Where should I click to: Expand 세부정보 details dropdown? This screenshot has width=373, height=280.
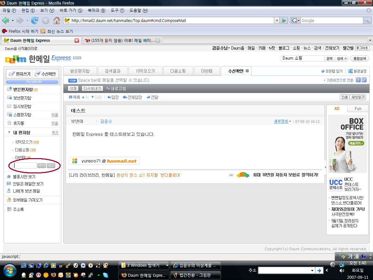282,121
